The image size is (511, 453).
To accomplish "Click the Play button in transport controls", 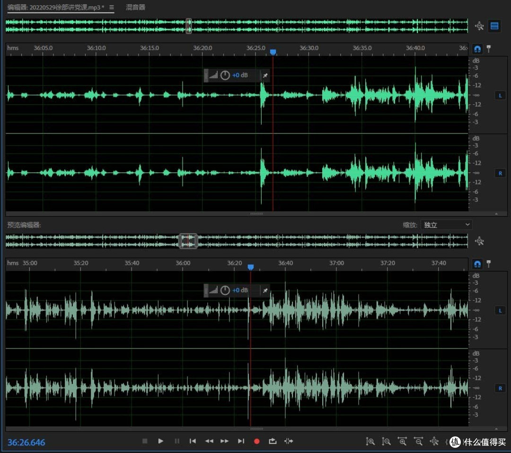I will (x=161, y=441).
